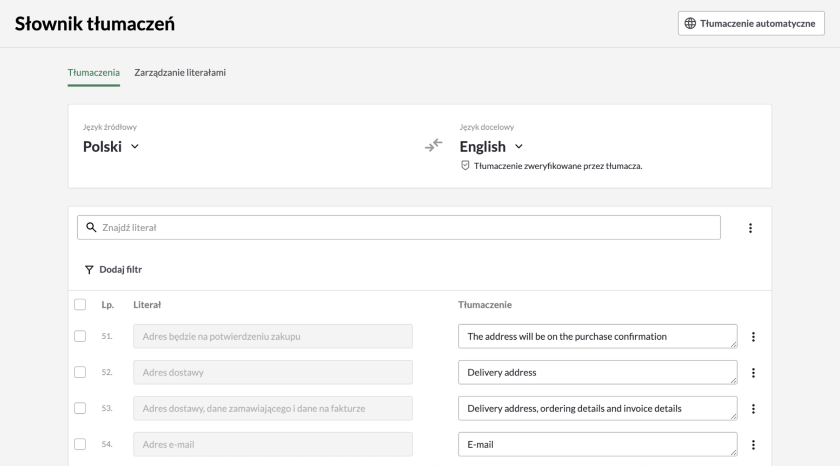Check the box for row 51

click(80, 336)
